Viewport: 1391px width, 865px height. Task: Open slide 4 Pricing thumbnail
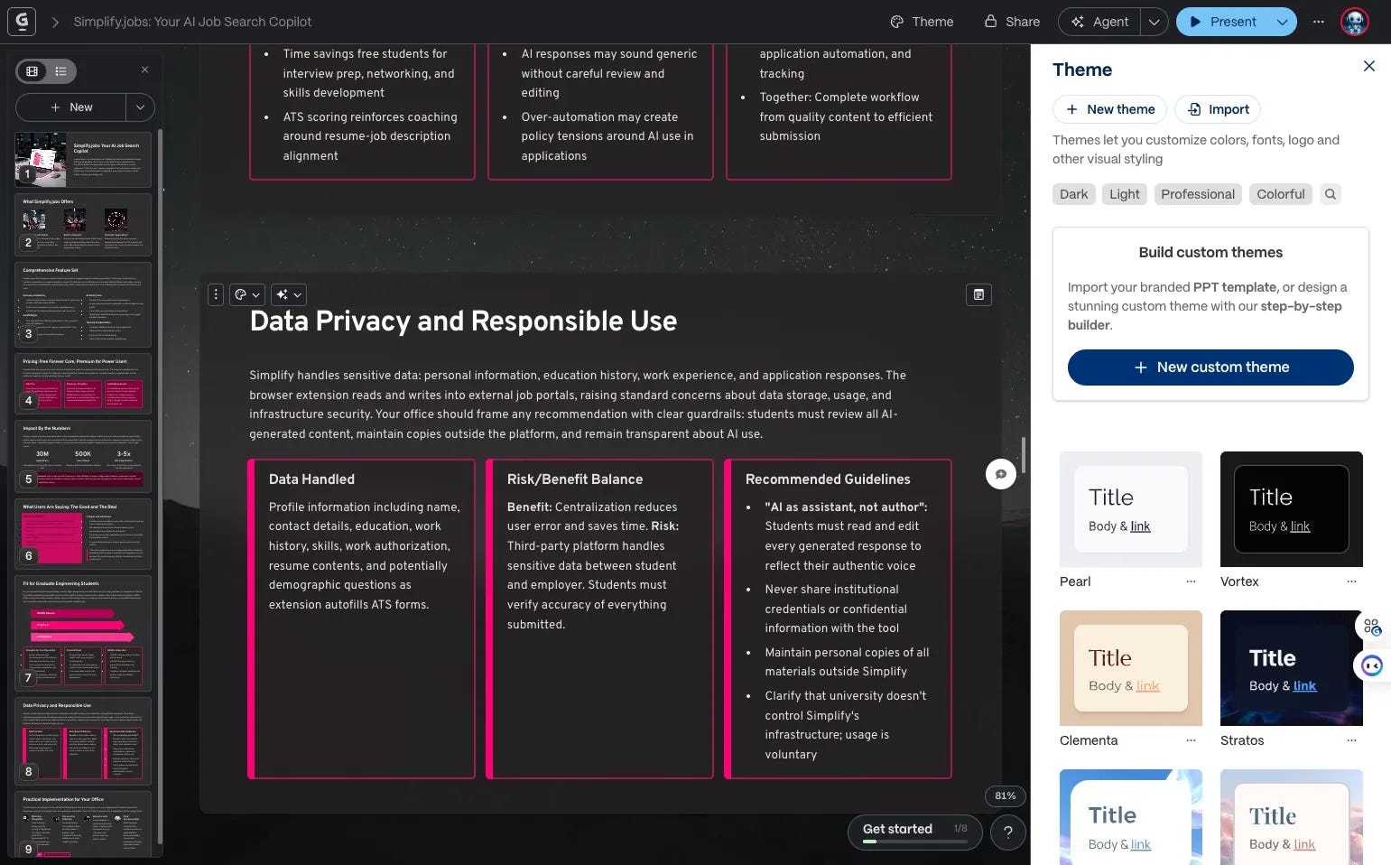click(83, 383)
